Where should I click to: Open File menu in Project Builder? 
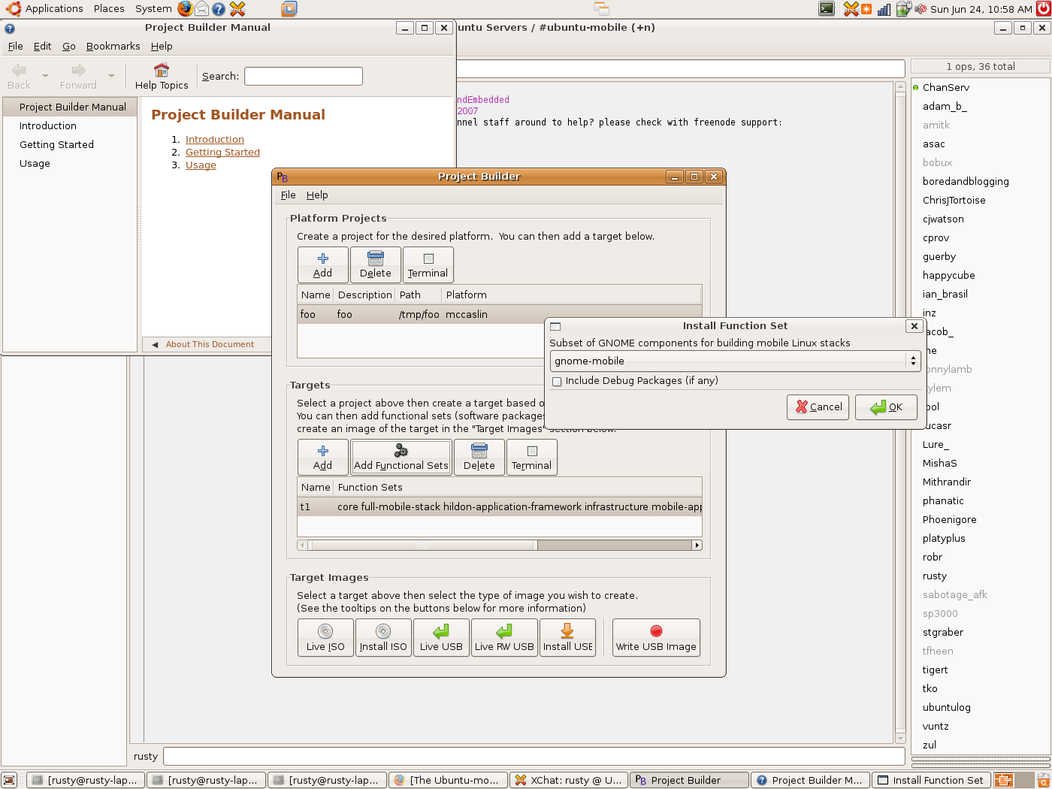pyautogui.click(x=288, y=195)
